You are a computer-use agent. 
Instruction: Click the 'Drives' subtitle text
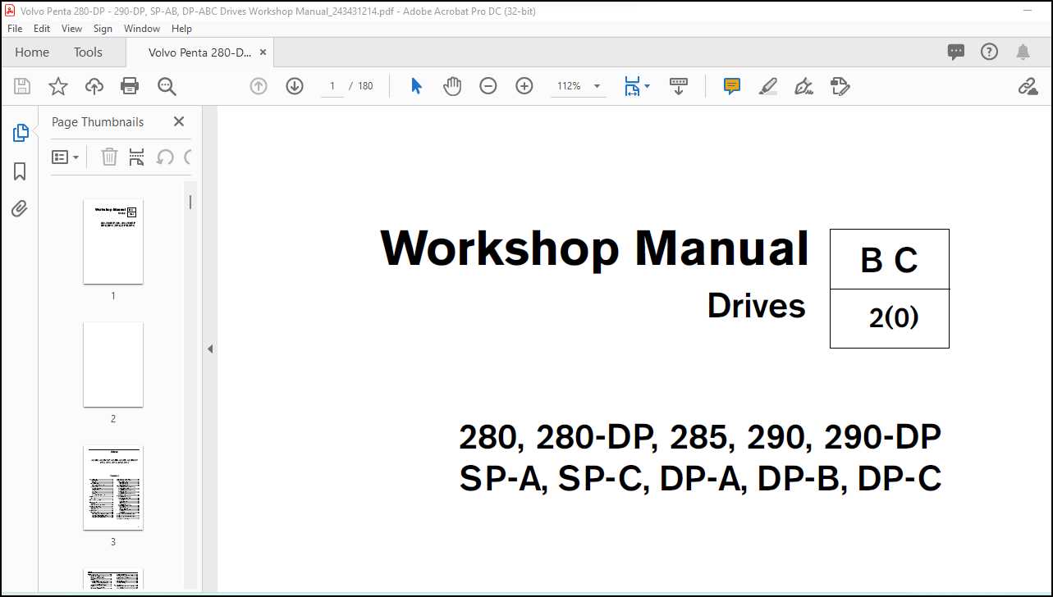pyautogui.click(x=757, y=306)
